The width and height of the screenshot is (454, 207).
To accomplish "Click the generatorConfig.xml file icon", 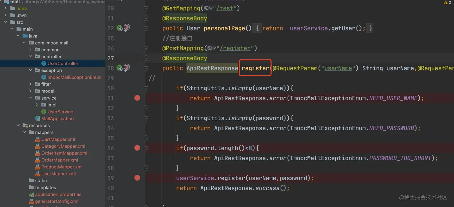I will 32,202.
